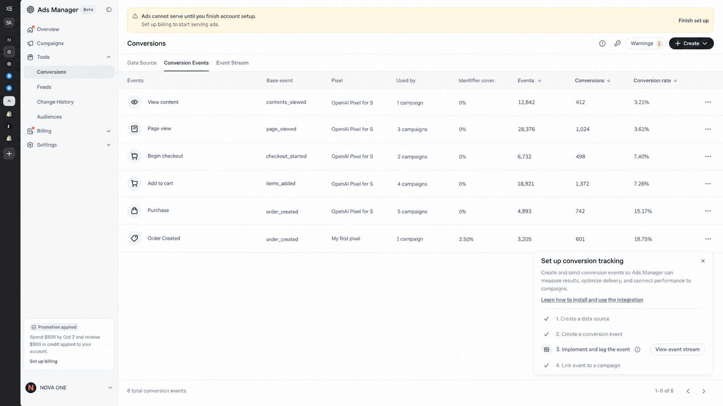Screen dimensions: 723x406
Task: Switch to the Event Stream tab
Action: click(x=232, y=63)
